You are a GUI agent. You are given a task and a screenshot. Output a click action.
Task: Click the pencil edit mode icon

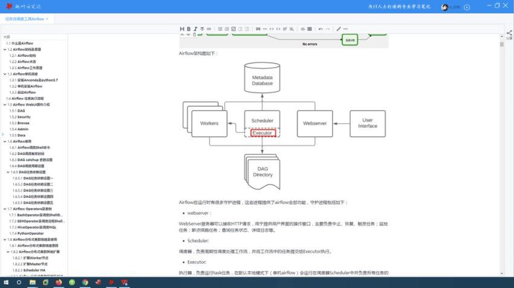[339, 29]
